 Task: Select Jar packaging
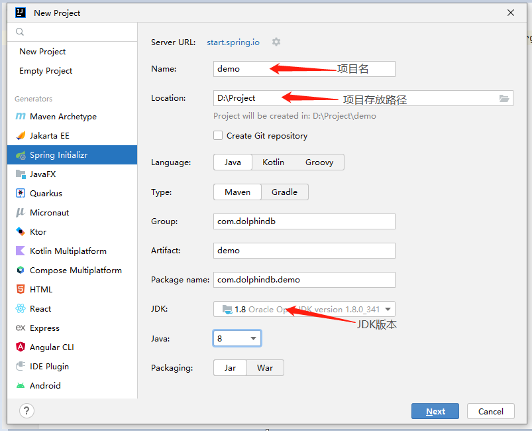click(230, 368)
